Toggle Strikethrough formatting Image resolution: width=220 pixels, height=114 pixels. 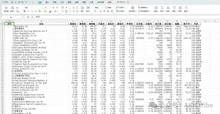pos(36,11)
